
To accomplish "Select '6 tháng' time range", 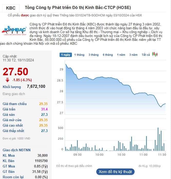I will (x=108, y=55).
